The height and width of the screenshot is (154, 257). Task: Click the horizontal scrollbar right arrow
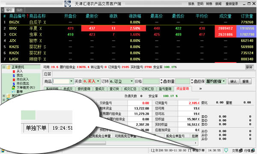[x=196, y=143]
